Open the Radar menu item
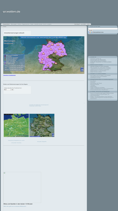Viewport: 118px width, 211px height. [32, 24]
